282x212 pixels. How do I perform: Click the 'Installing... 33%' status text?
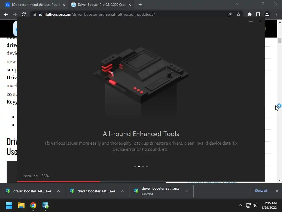click(x=36, y=176)
